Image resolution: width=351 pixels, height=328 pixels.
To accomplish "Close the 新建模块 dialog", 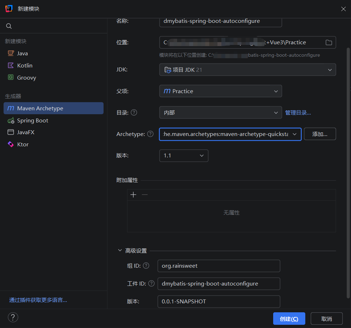I will [344, 9].
